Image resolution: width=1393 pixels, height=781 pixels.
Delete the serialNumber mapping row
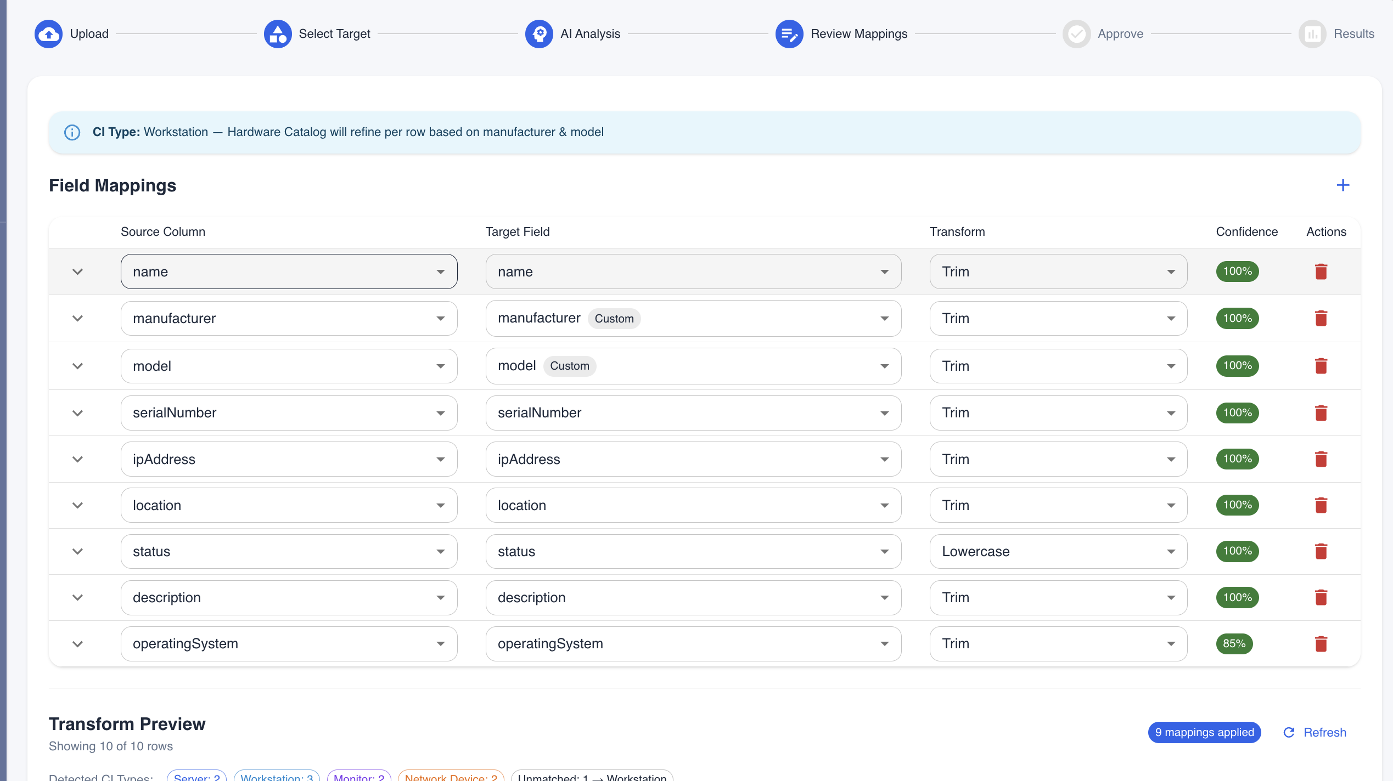point(1321,413)
